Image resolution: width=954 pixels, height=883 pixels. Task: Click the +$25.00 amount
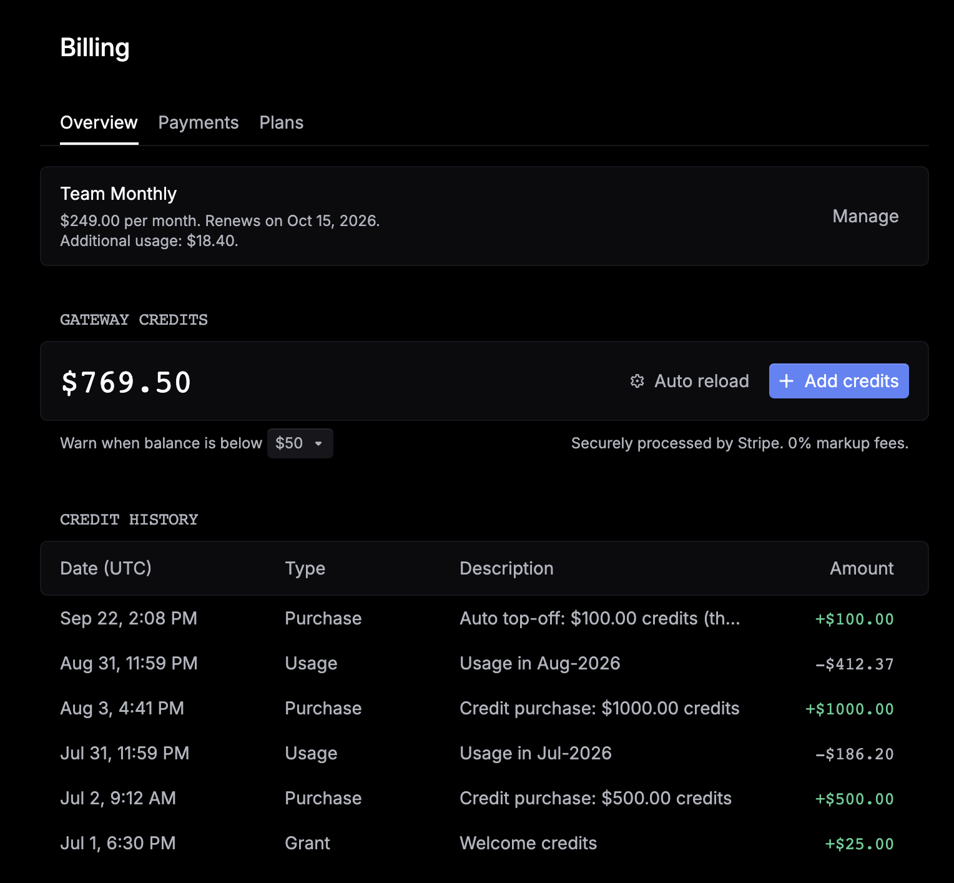click(x=859, y=844)
